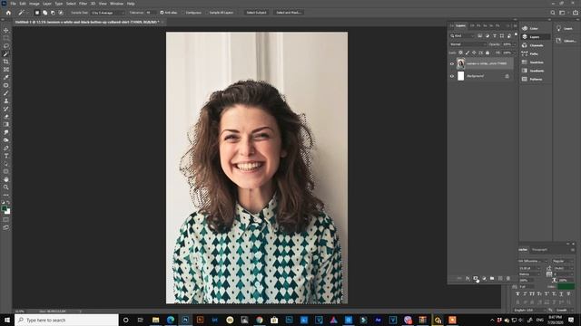
Task: Open the Channels panel button
Action: coord(533,45)
